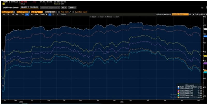
Task: Toggle the Seguir chart option
Action: tap(93, 17)
